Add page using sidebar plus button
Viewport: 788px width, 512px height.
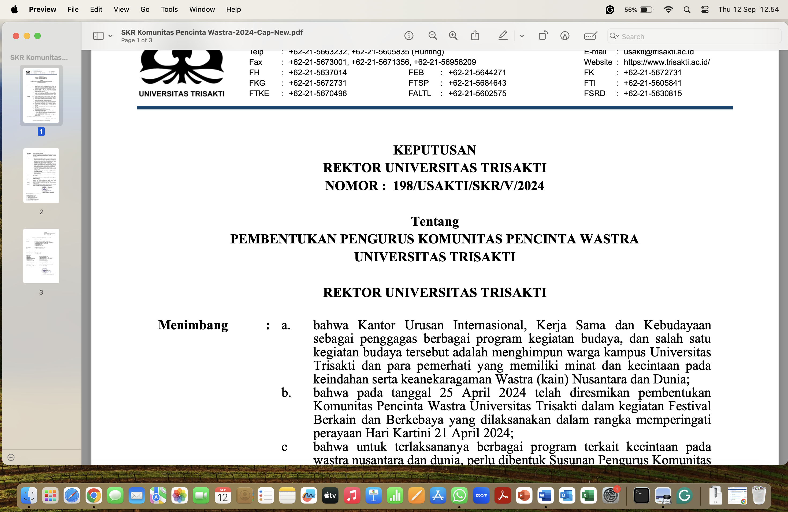11,457
